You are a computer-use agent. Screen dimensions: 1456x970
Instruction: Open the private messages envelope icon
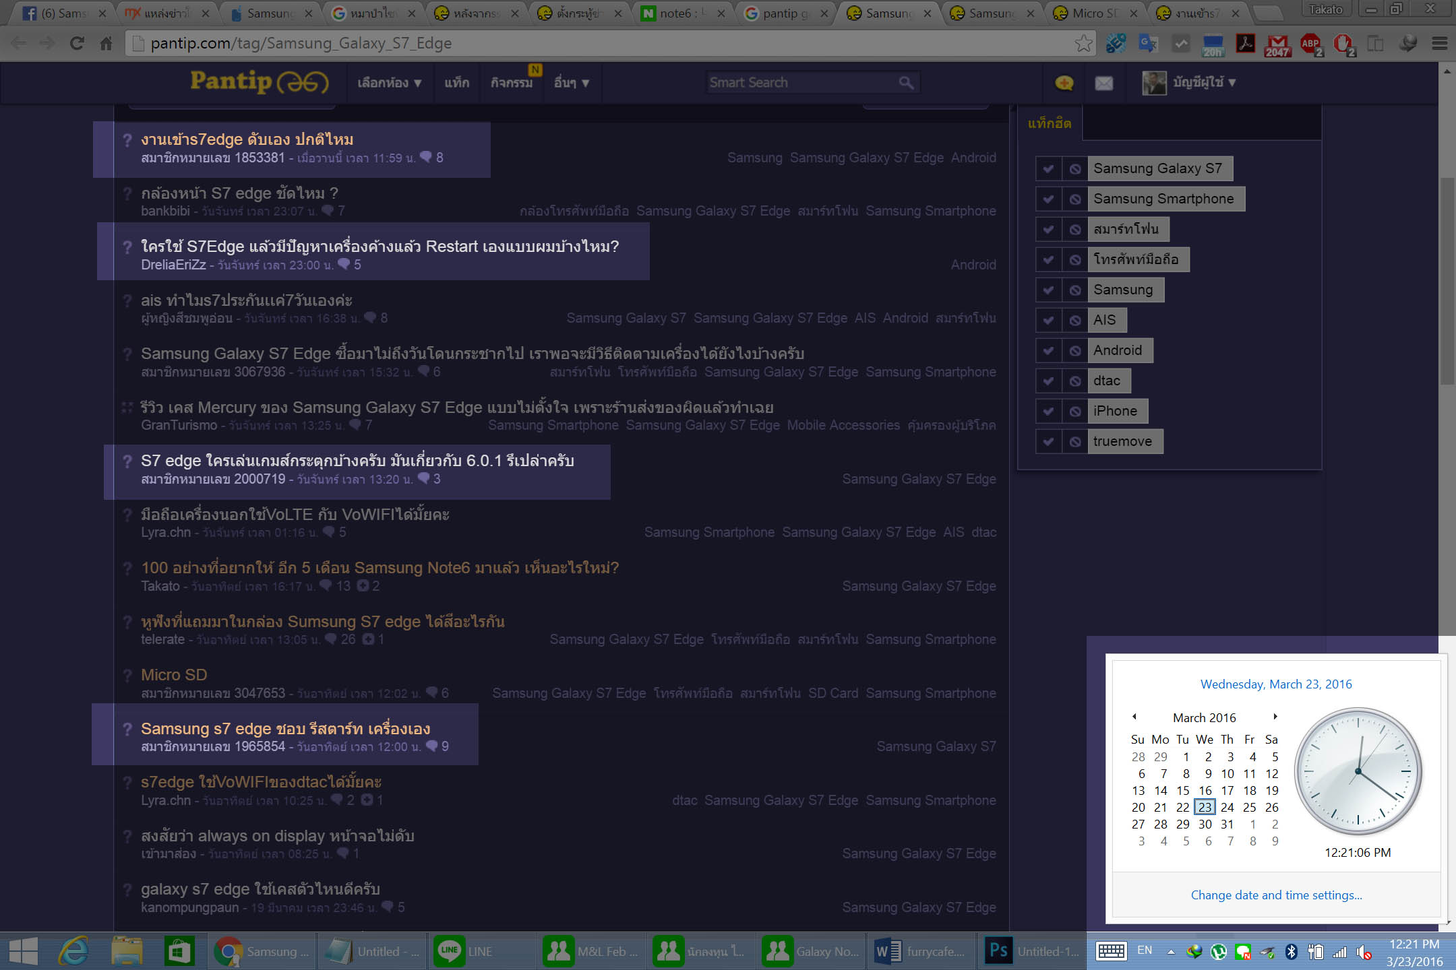(x=1103, y=83)
